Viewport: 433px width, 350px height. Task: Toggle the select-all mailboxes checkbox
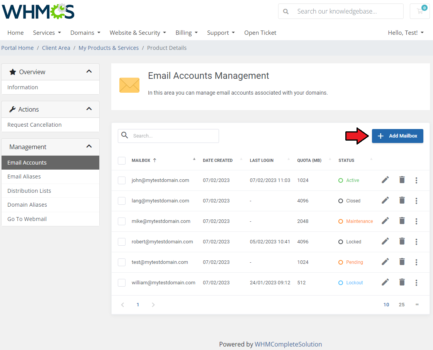click(x=122, y=160)
